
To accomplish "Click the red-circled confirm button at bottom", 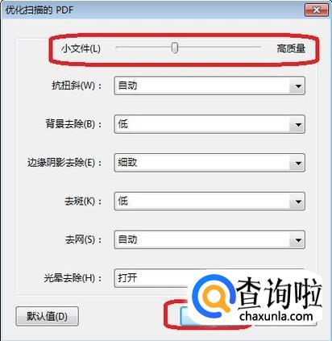I will coord(185,314).
